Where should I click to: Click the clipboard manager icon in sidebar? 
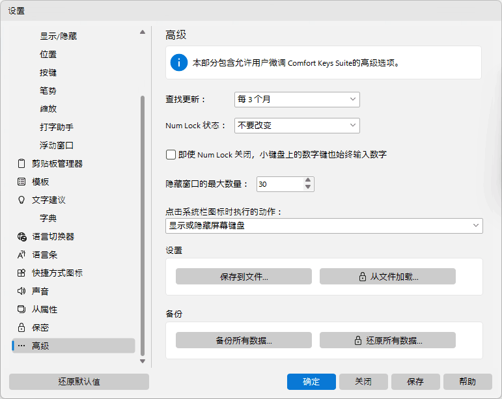21,163
